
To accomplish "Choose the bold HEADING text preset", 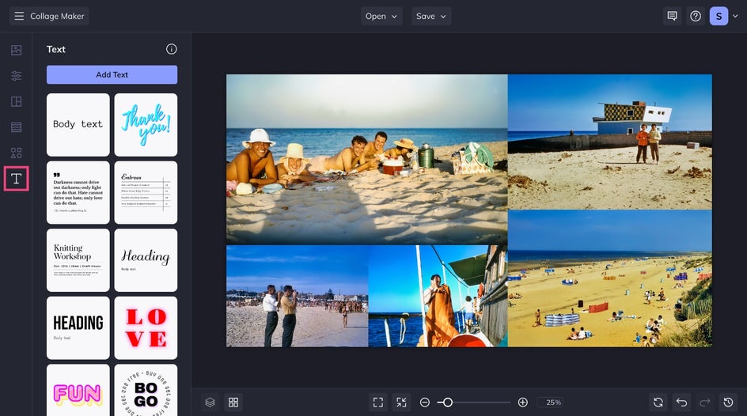I will click(78, 328).
